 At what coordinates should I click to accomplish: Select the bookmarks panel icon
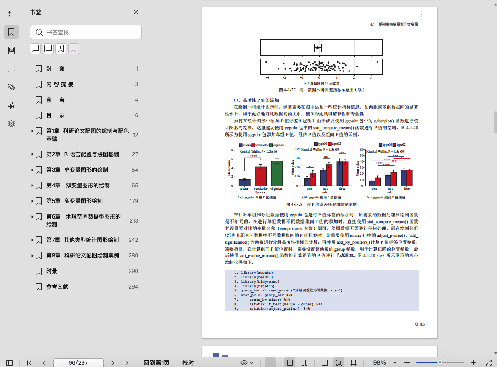pos(11,32)
